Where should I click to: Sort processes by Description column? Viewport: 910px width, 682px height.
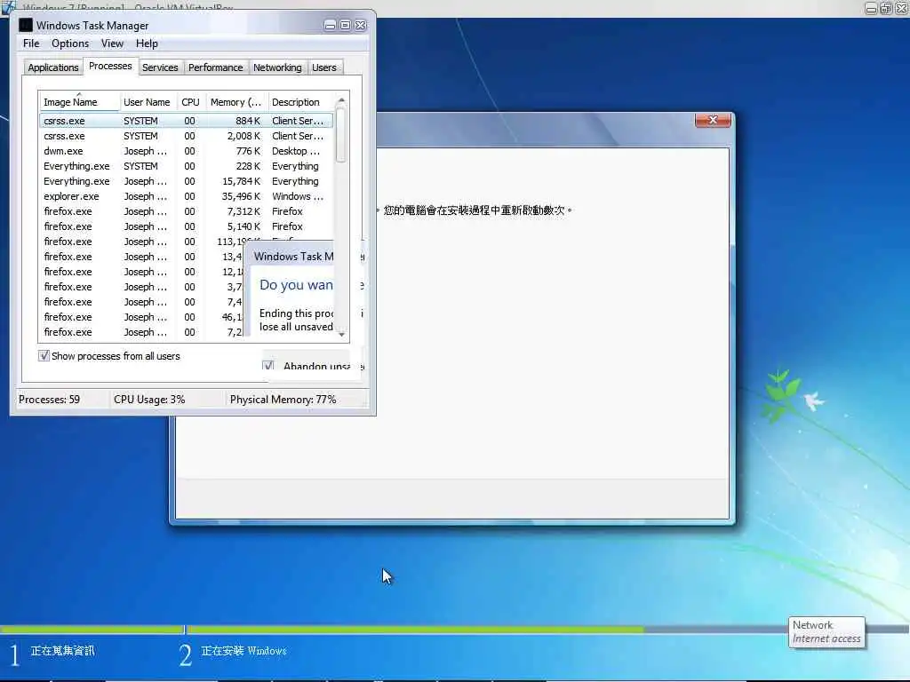pyautogui.click(x=300, y=102)
